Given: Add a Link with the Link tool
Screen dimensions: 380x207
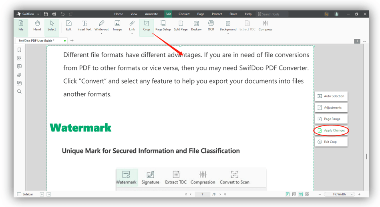Looking at the screenshot, I should 132,26.
